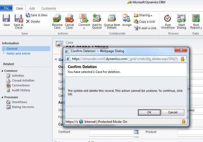
Task: Click the Product input field
Action: [190, 132]
